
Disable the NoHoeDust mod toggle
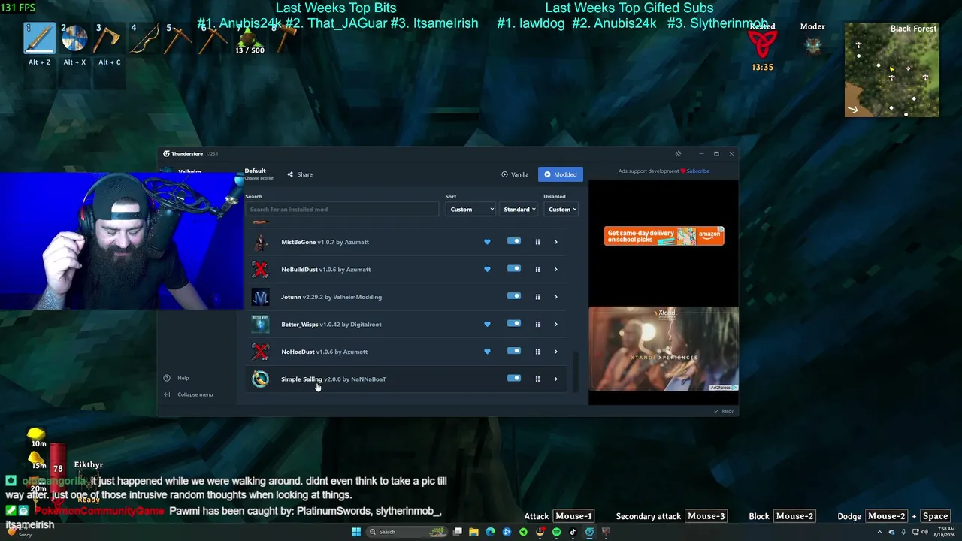tap(513, 351)
